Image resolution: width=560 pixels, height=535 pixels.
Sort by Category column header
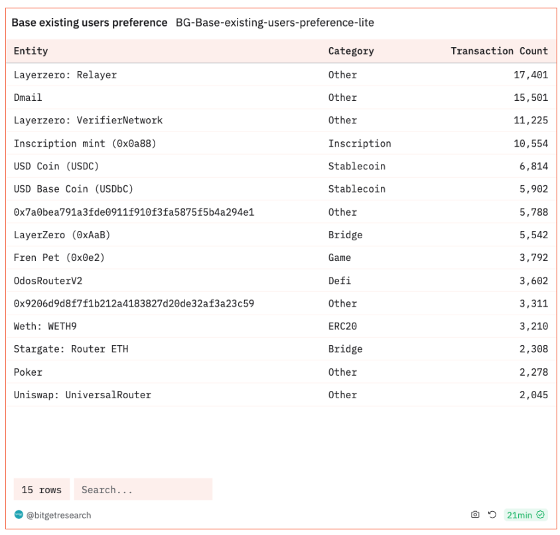(x=350, y=51)
